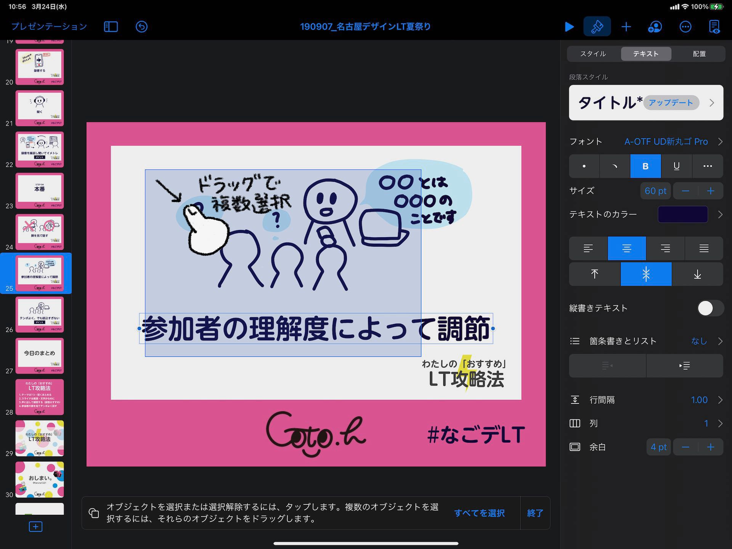732x549 pixels.
Task: Justify text alignment
Action: (x=704, y=249)
